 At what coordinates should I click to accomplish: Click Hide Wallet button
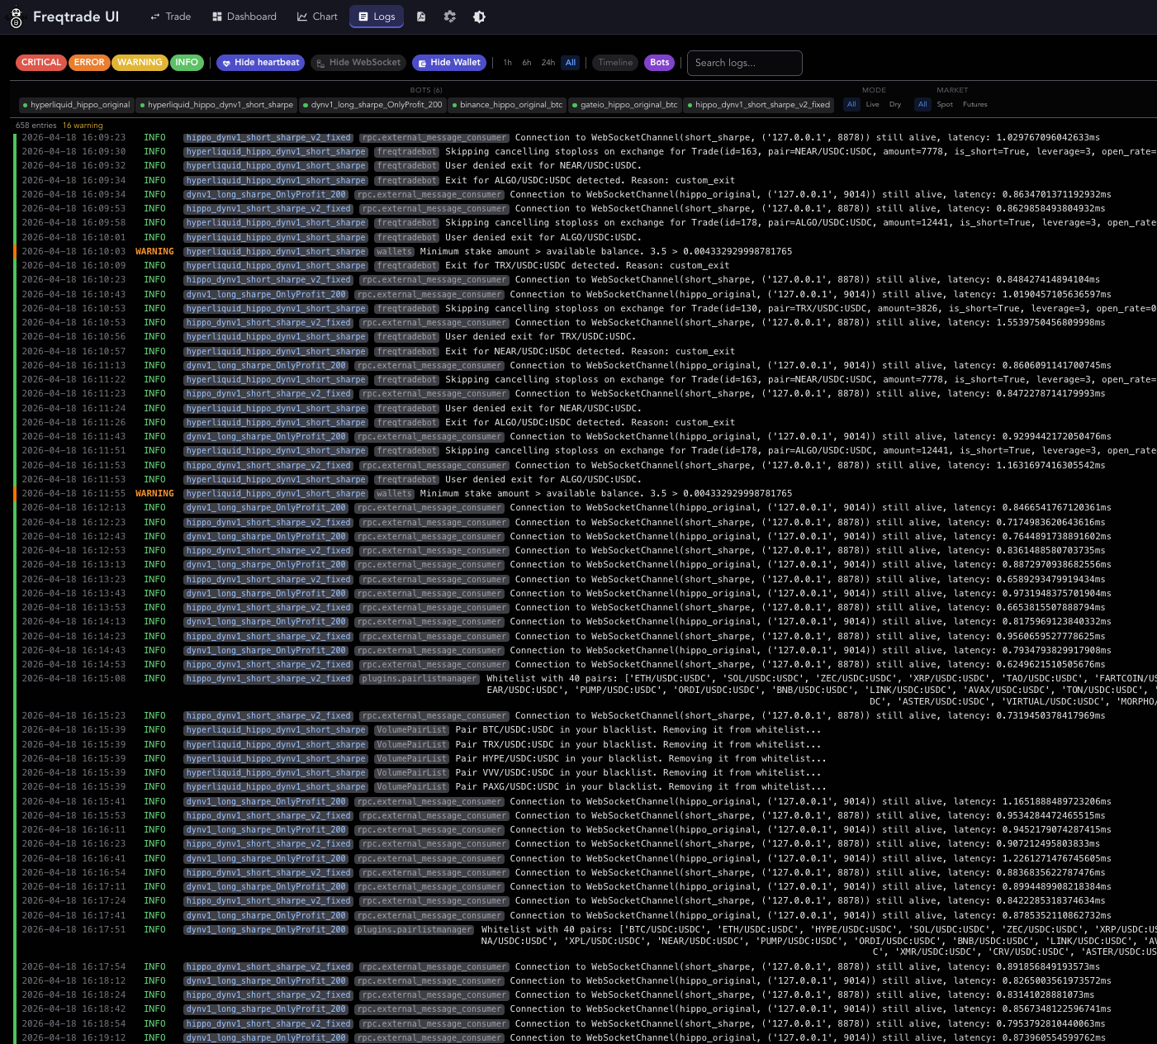coord(449,63)
